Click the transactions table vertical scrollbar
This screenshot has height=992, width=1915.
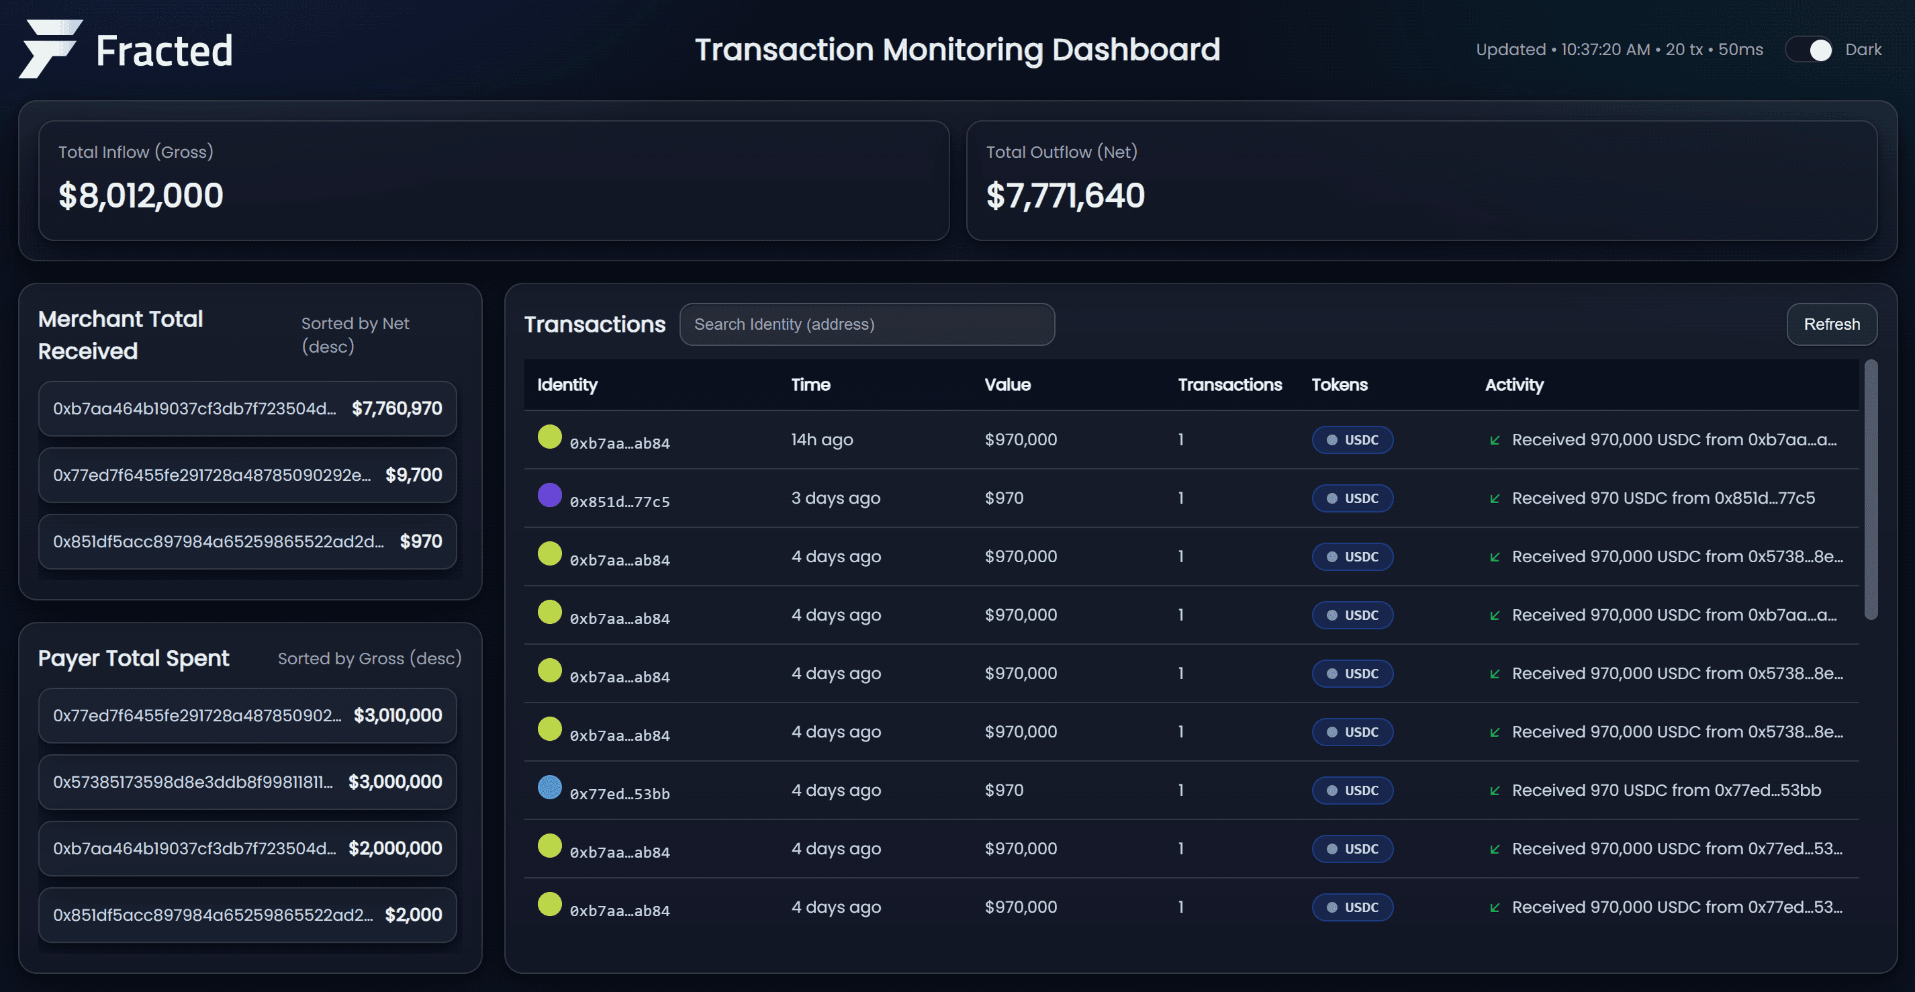1871,490
